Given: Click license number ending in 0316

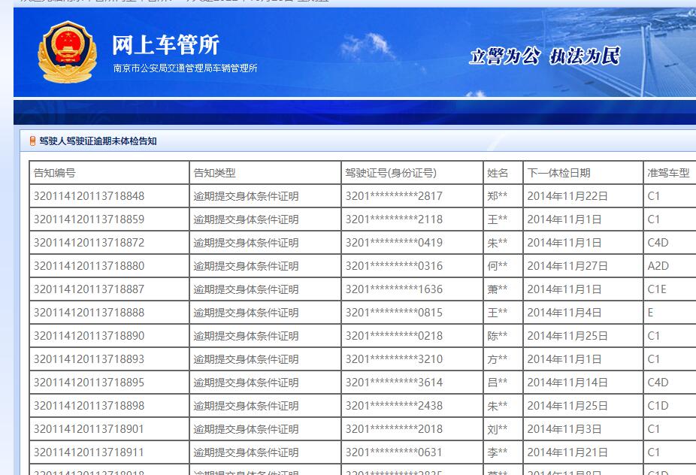Looking at the screenshot, I should point(394,266).
